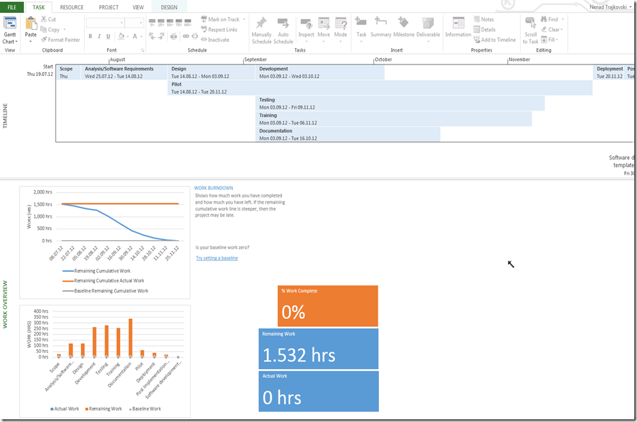Click the Auto Schedule icon
This screenshot has width=637, height=422.
click(283, 24)
